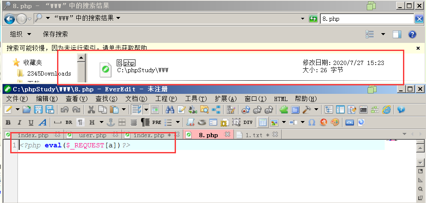Paste from clipboard using the clipboard icon
The height and width of the screenshot is (203, 426).
coord(114,109)
